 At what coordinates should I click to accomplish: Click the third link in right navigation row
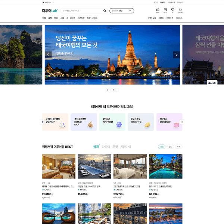click(170, 18)
